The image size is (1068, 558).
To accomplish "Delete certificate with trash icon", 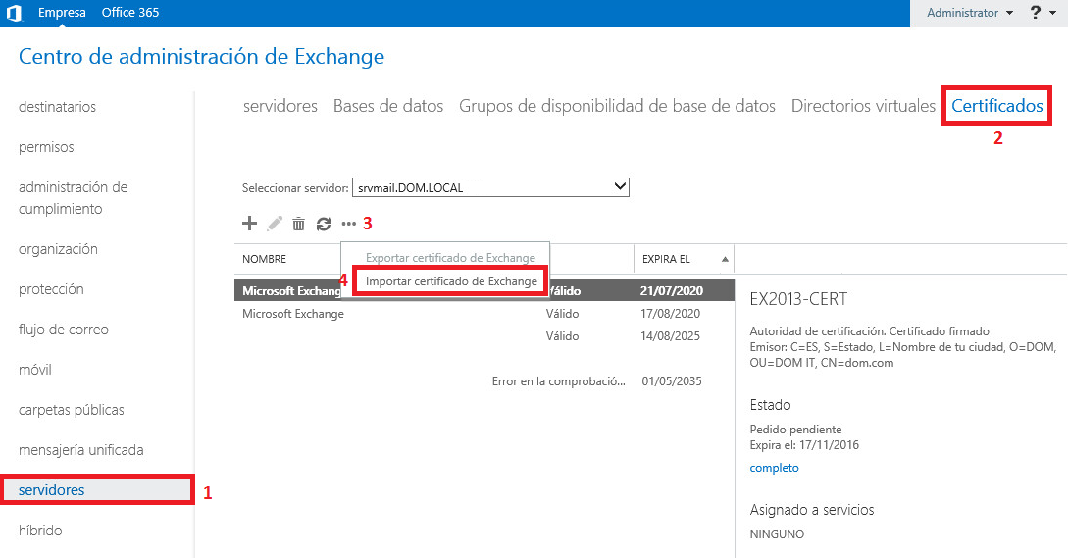I will [x=298, y=224].
